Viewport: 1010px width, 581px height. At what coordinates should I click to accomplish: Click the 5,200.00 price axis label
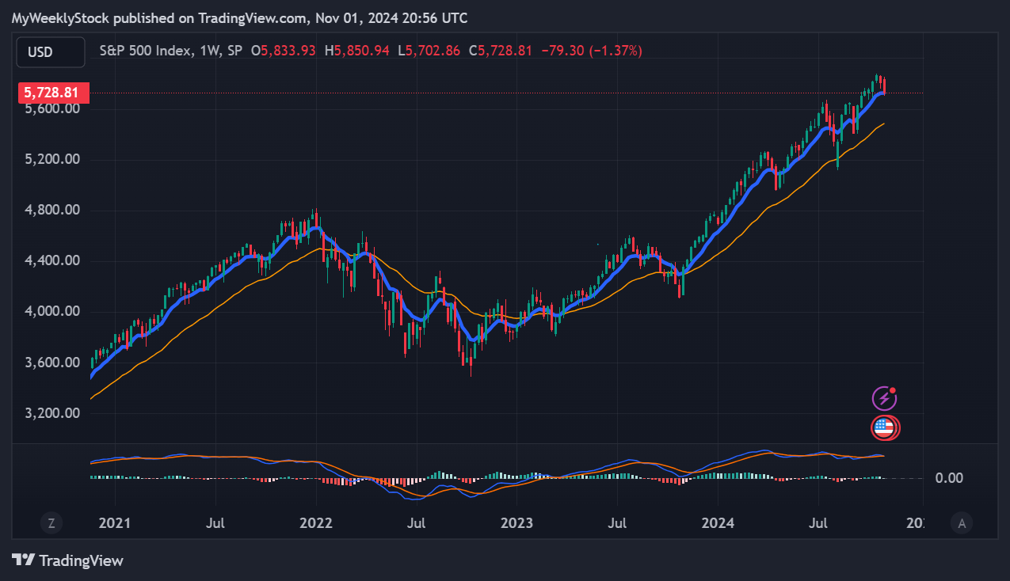[x=51, y=160]
